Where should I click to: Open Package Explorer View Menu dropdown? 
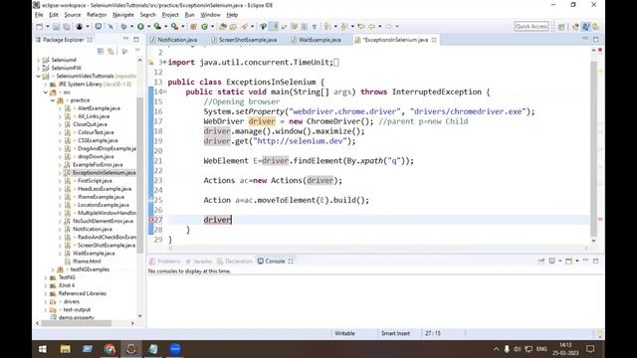click(137, 51)
